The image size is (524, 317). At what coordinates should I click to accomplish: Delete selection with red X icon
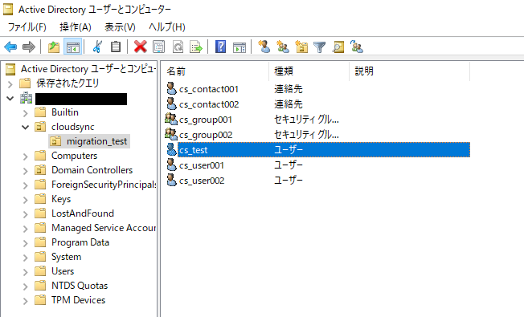click(x=141, y=47)
